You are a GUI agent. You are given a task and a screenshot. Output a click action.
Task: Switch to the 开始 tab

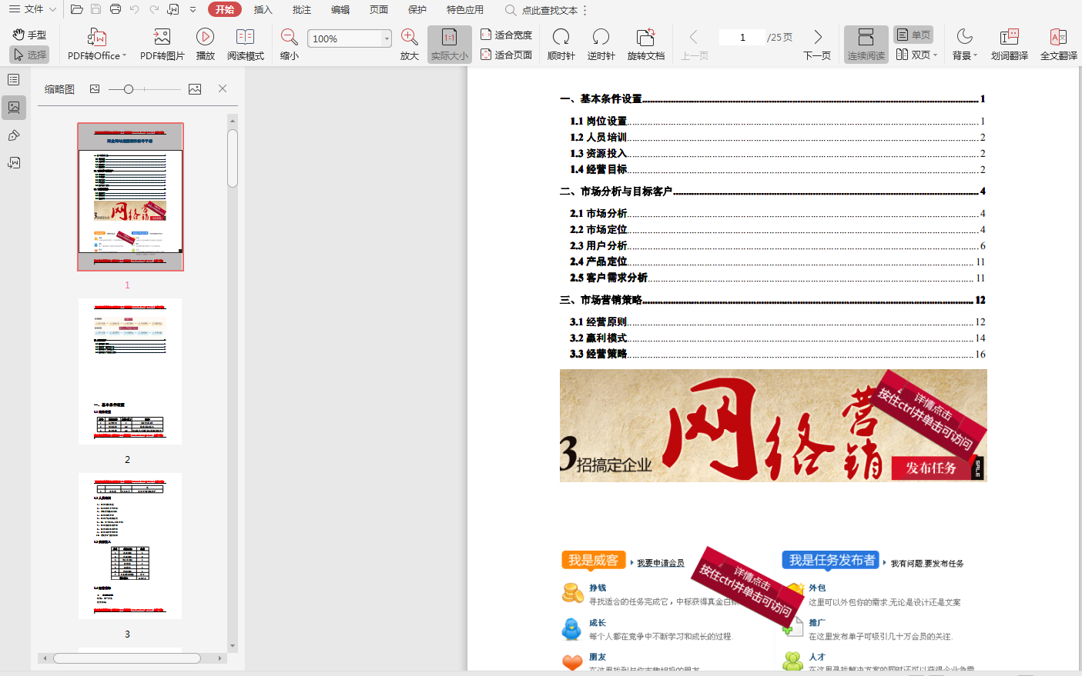pos(225,10)
